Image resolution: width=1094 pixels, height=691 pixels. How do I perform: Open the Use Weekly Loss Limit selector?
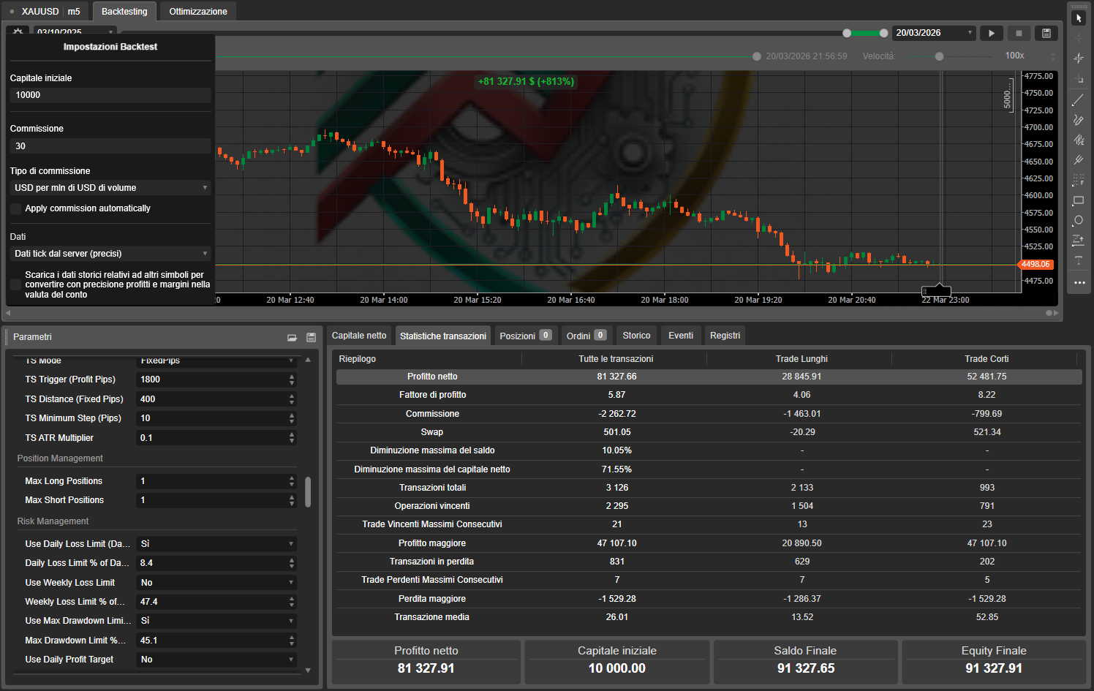[217, 583]
